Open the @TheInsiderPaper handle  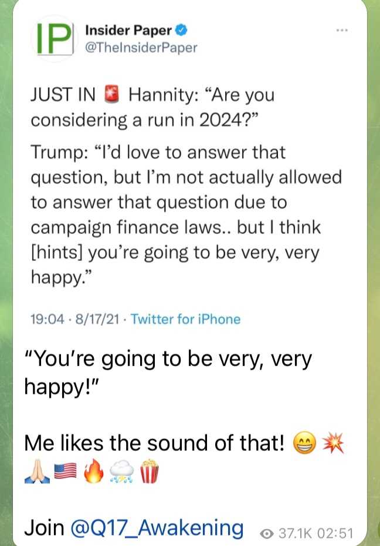[x=141, y=48]
